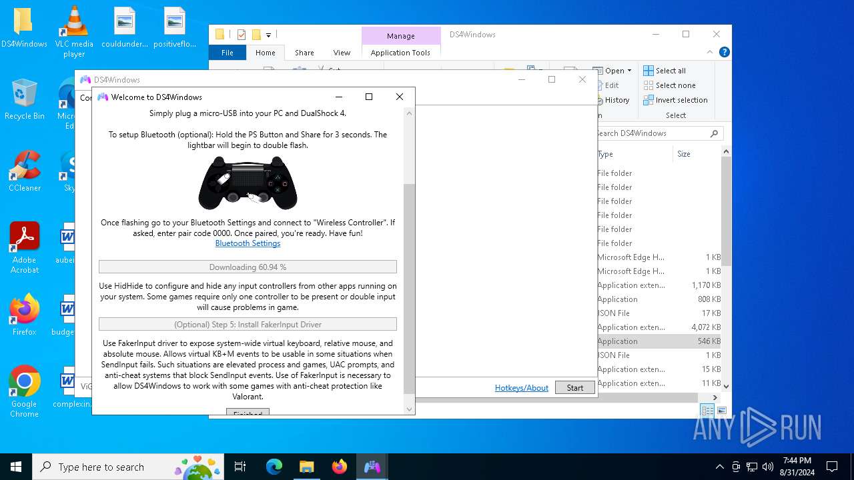Select the 17 KB JSON File row
854x480 pixels.
coord(659,313)
